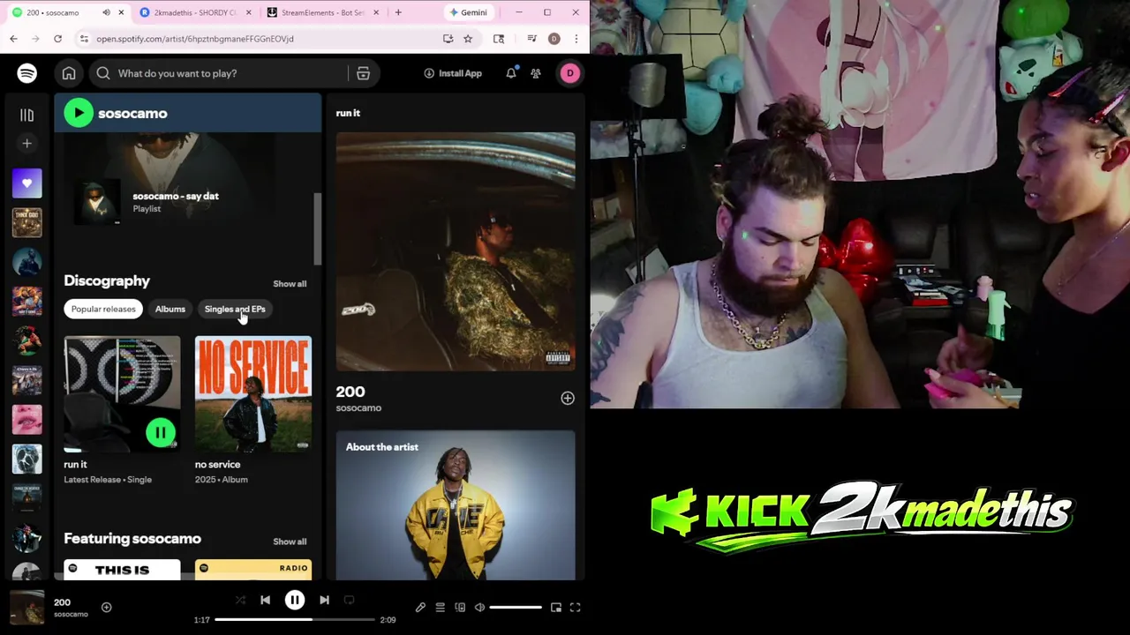This screenshot has width=1130, height=635.
Task: Show all Featuring sosocamo playlists
Action: click(x=290, y=542)
